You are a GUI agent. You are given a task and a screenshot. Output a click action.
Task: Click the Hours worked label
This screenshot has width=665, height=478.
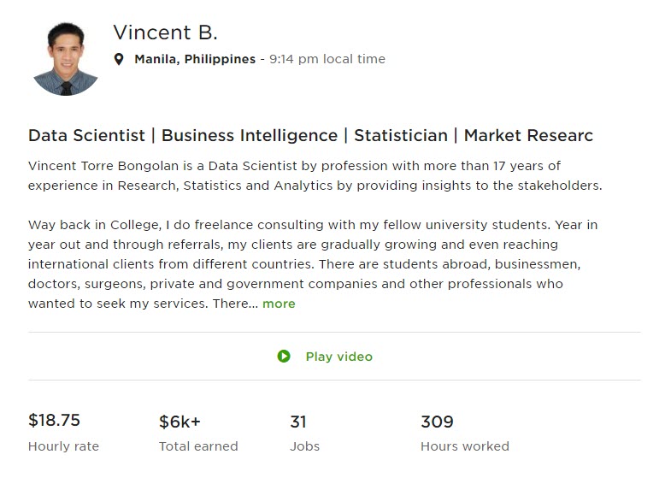465,446
